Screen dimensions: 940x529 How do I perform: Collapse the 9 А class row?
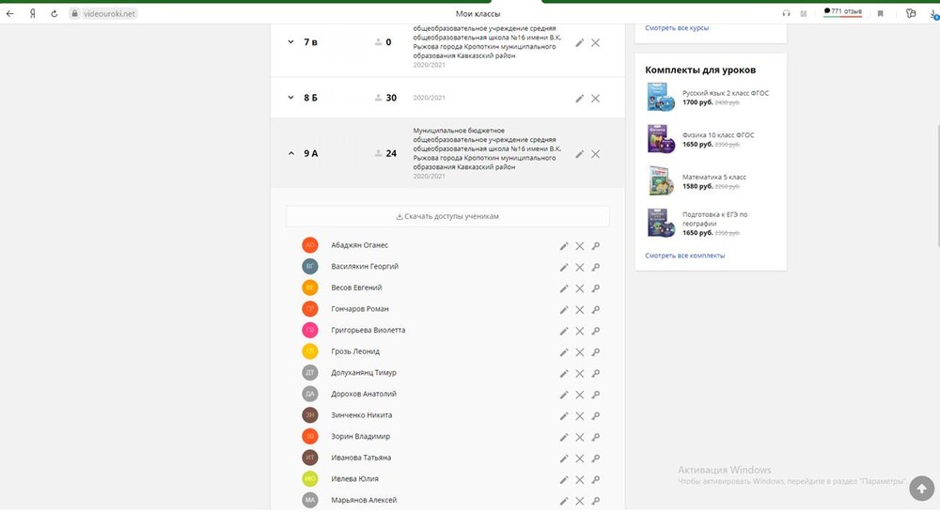pos(291,153)
